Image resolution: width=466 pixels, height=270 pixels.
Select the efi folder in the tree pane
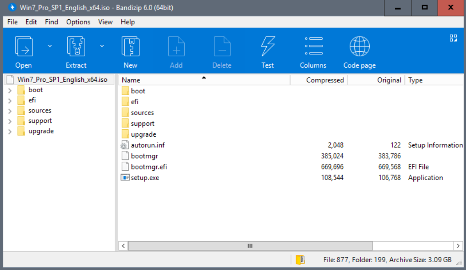click(x=32, y=100)
